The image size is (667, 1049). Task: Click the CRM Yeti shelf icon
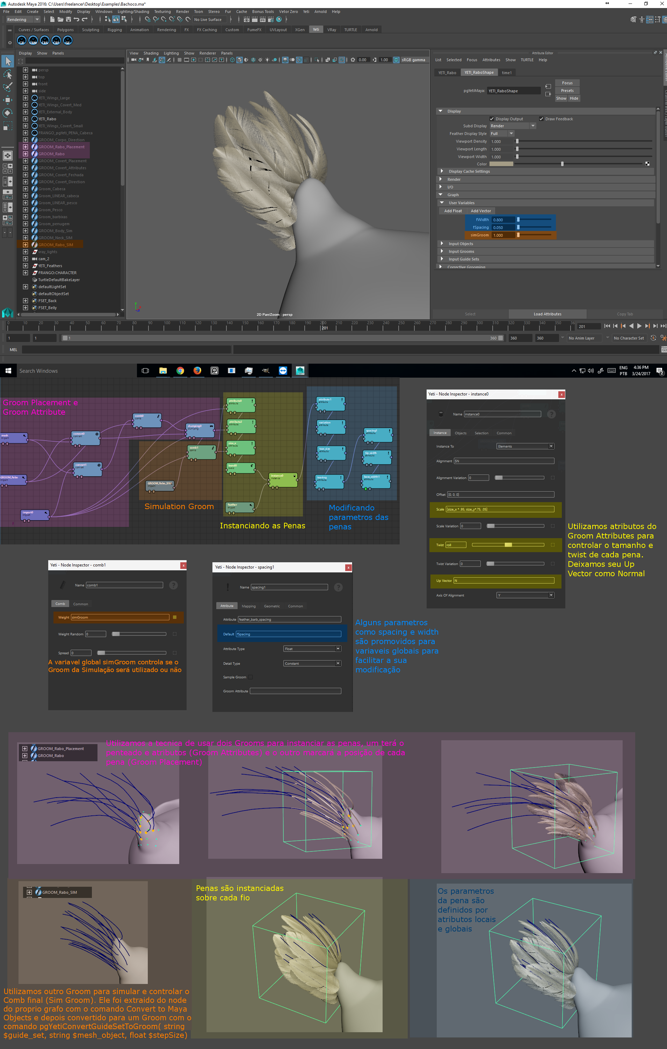coord(33,41)
